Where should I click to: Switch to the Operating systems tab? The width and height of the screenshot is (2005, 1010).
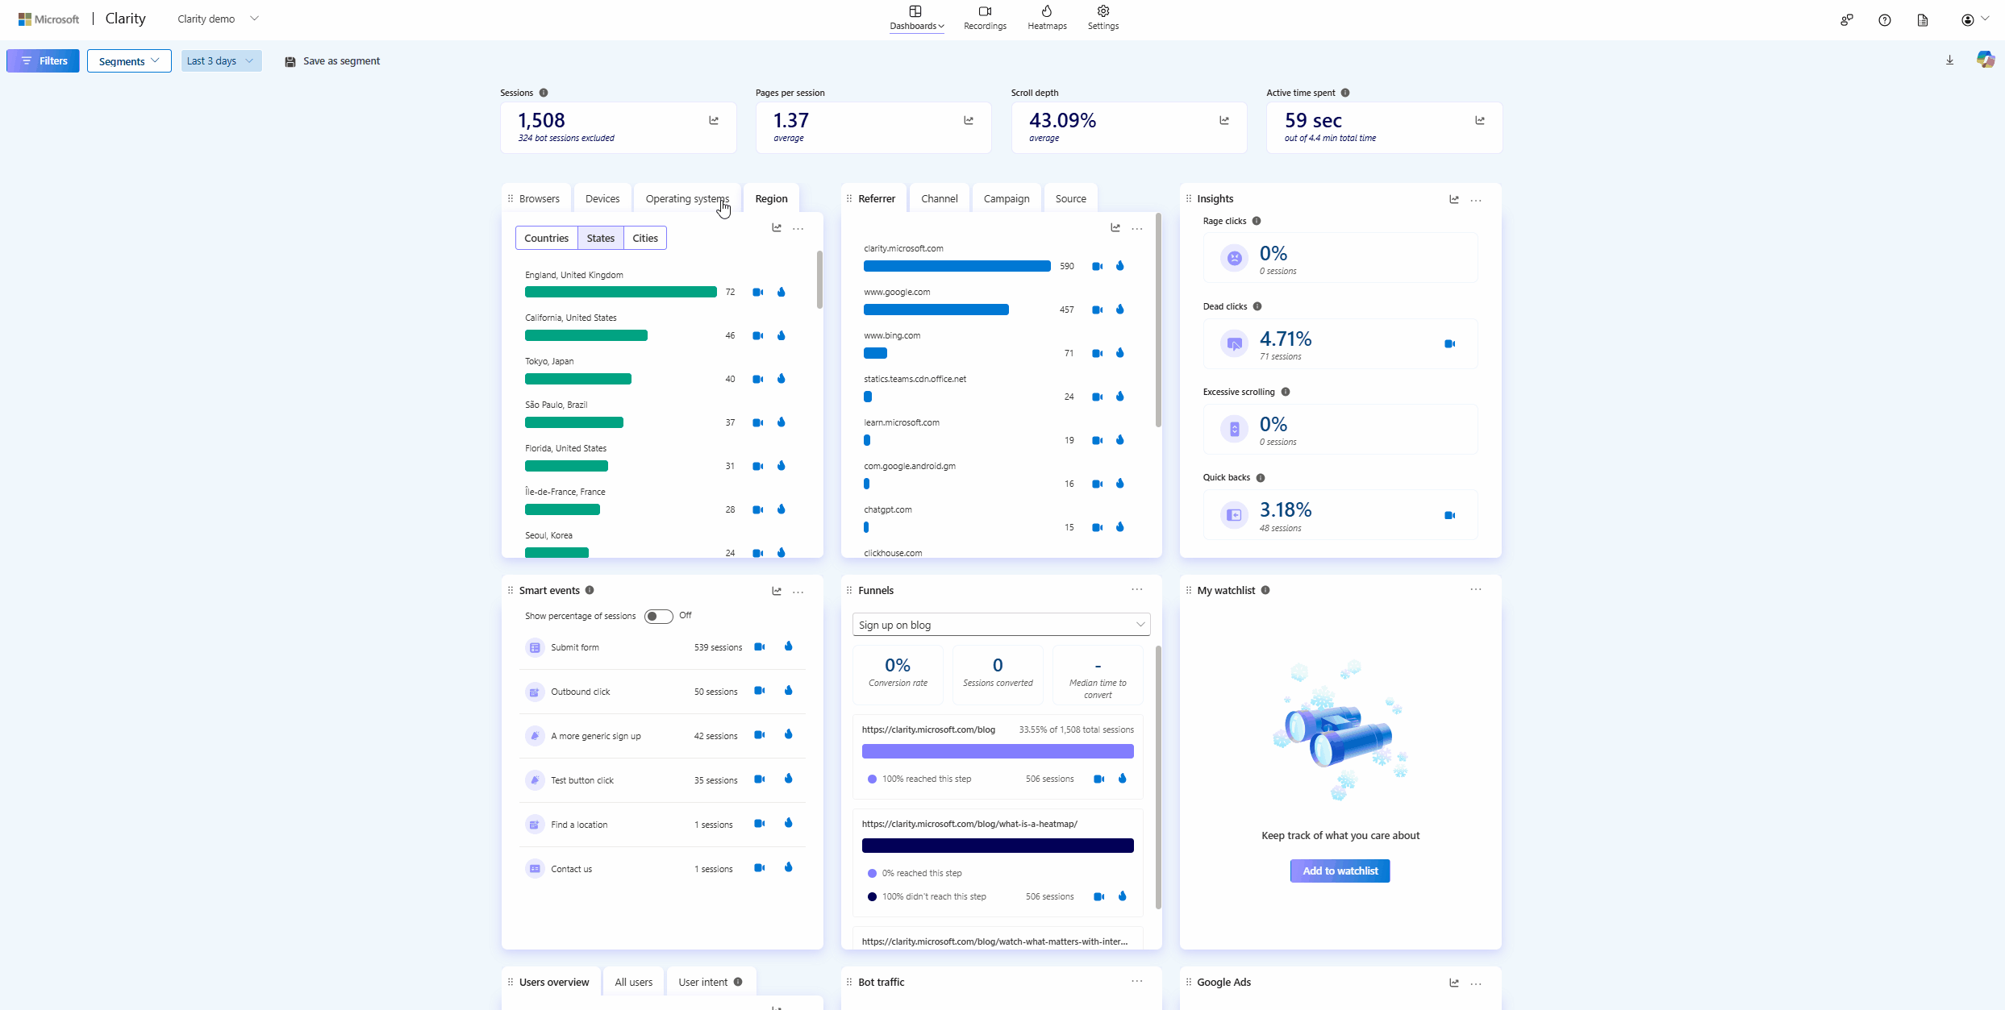click(x=687, y=198)
